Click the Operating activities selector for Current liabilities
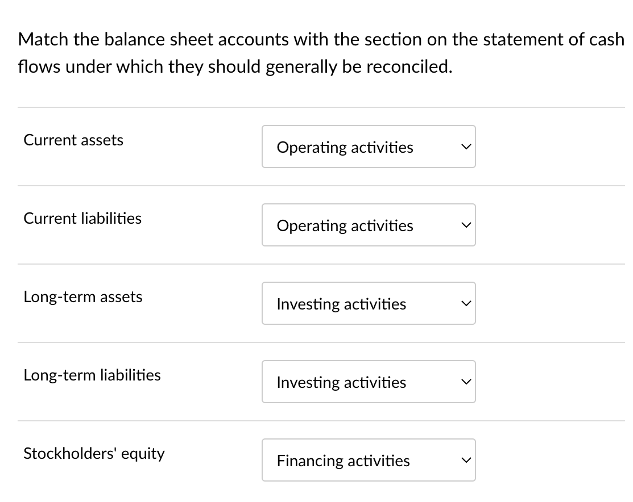 pyautogui.click(x=369, y=225)
